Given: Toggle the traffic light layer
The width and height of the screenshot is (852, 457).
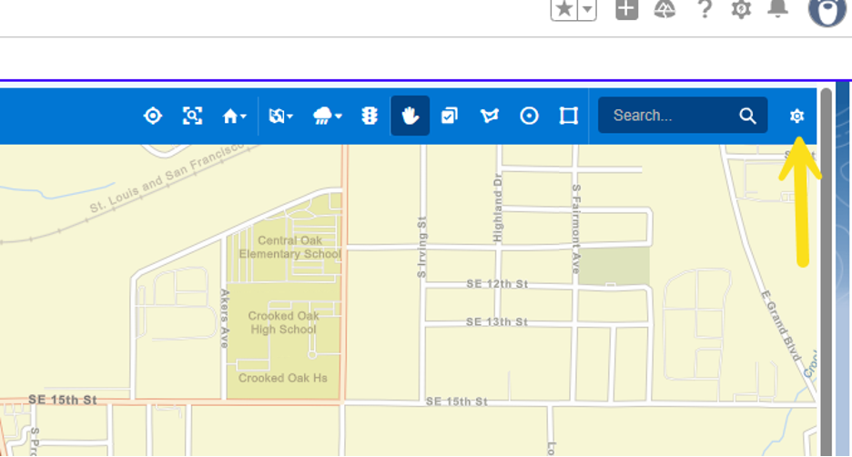Looking at the screenshot, I should pyautogui.click(x=370, y=116).
